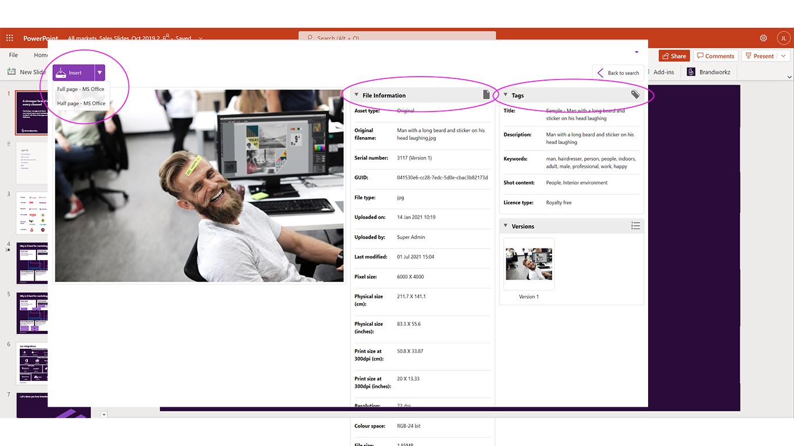Open the PowerPoint app launcher waffle icon
This screenshot has height=446, width=794.
tap(9, 38)
